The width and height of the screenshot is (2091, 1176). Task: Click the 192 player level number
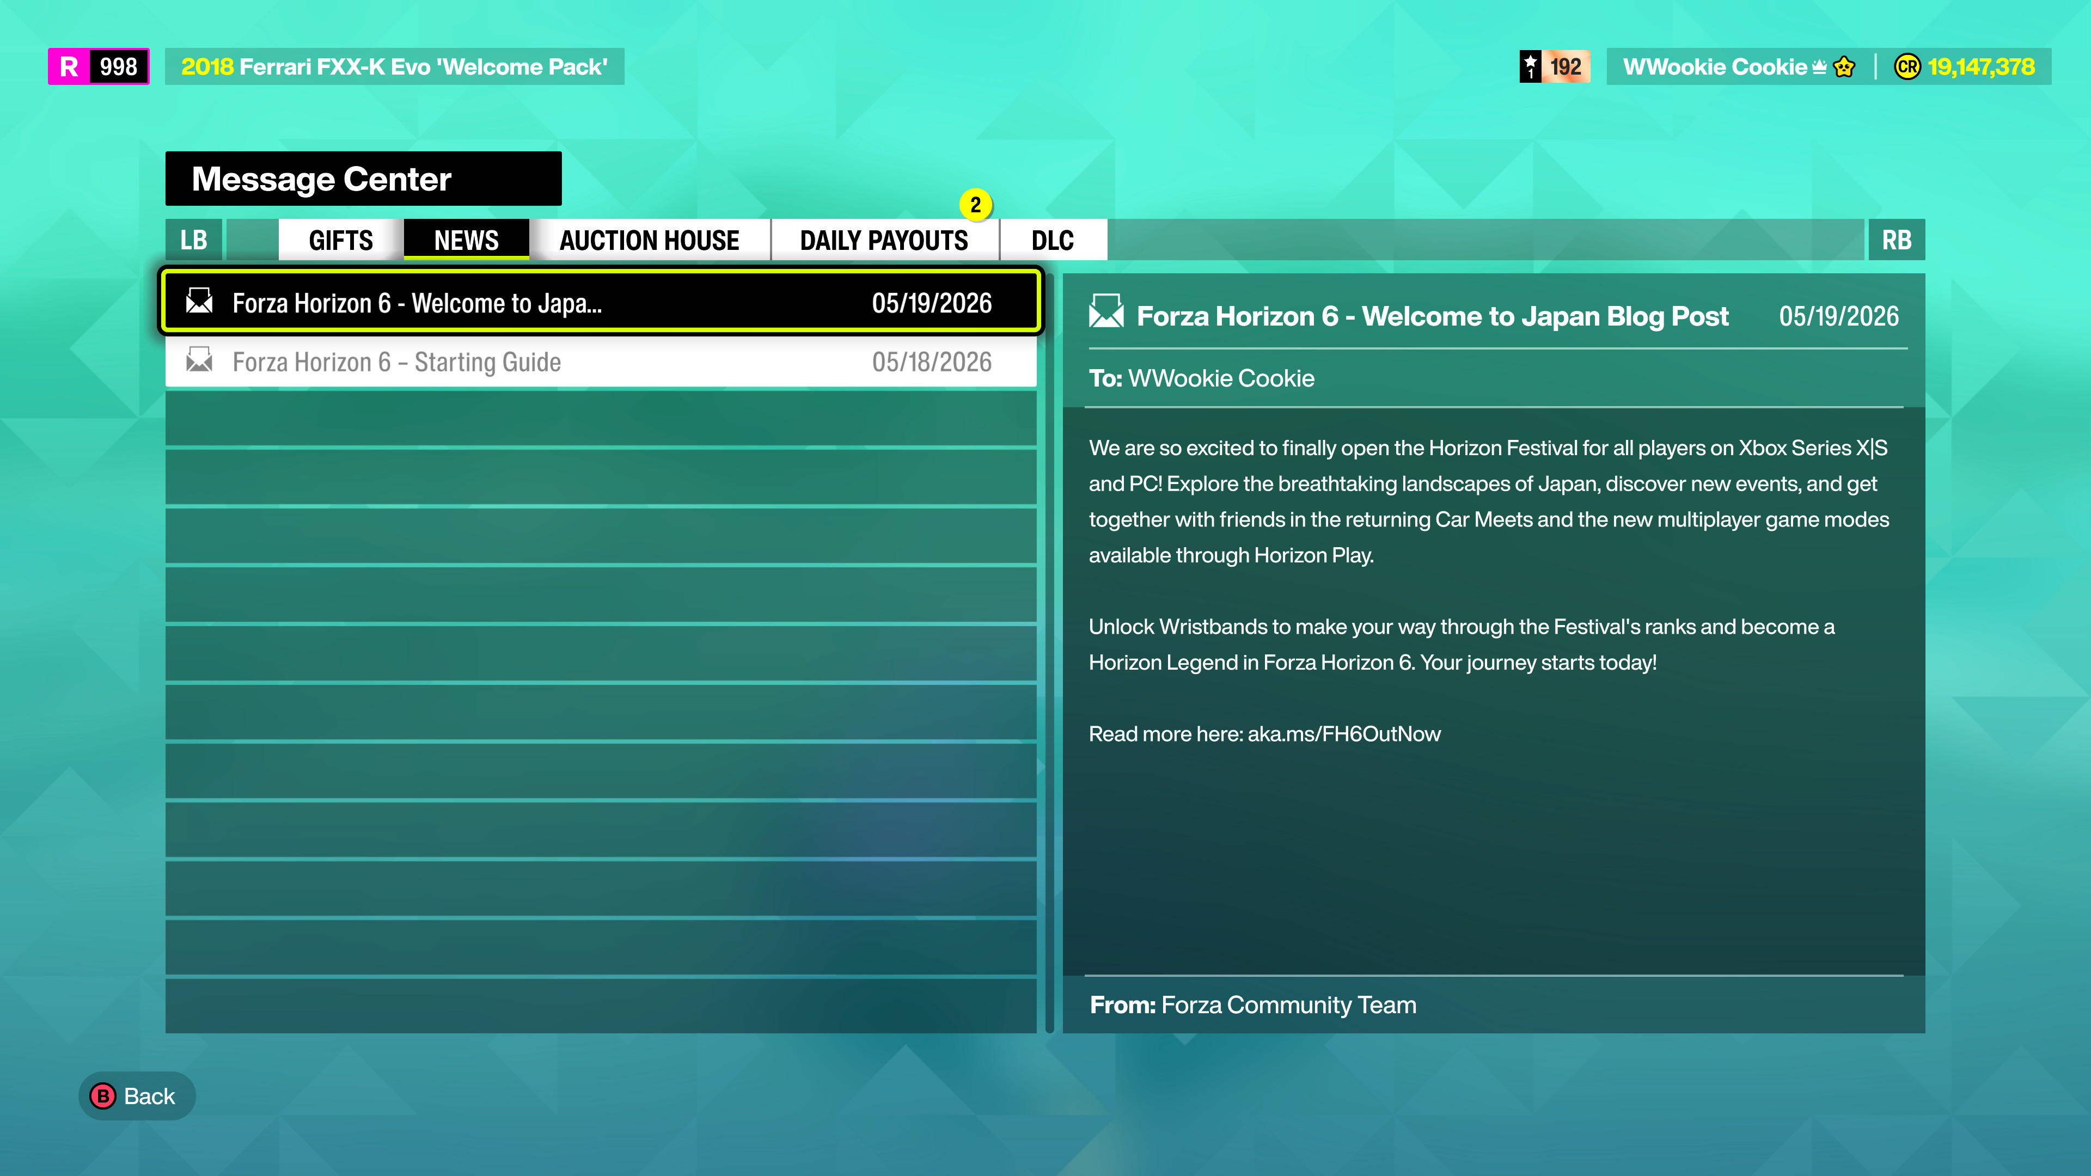click(x=1565, y=66)
